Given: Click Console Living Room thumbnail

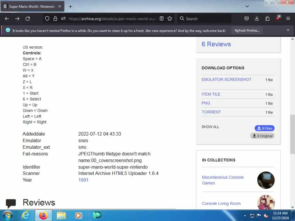Looking at the screenshot, I should pos(266,202).
